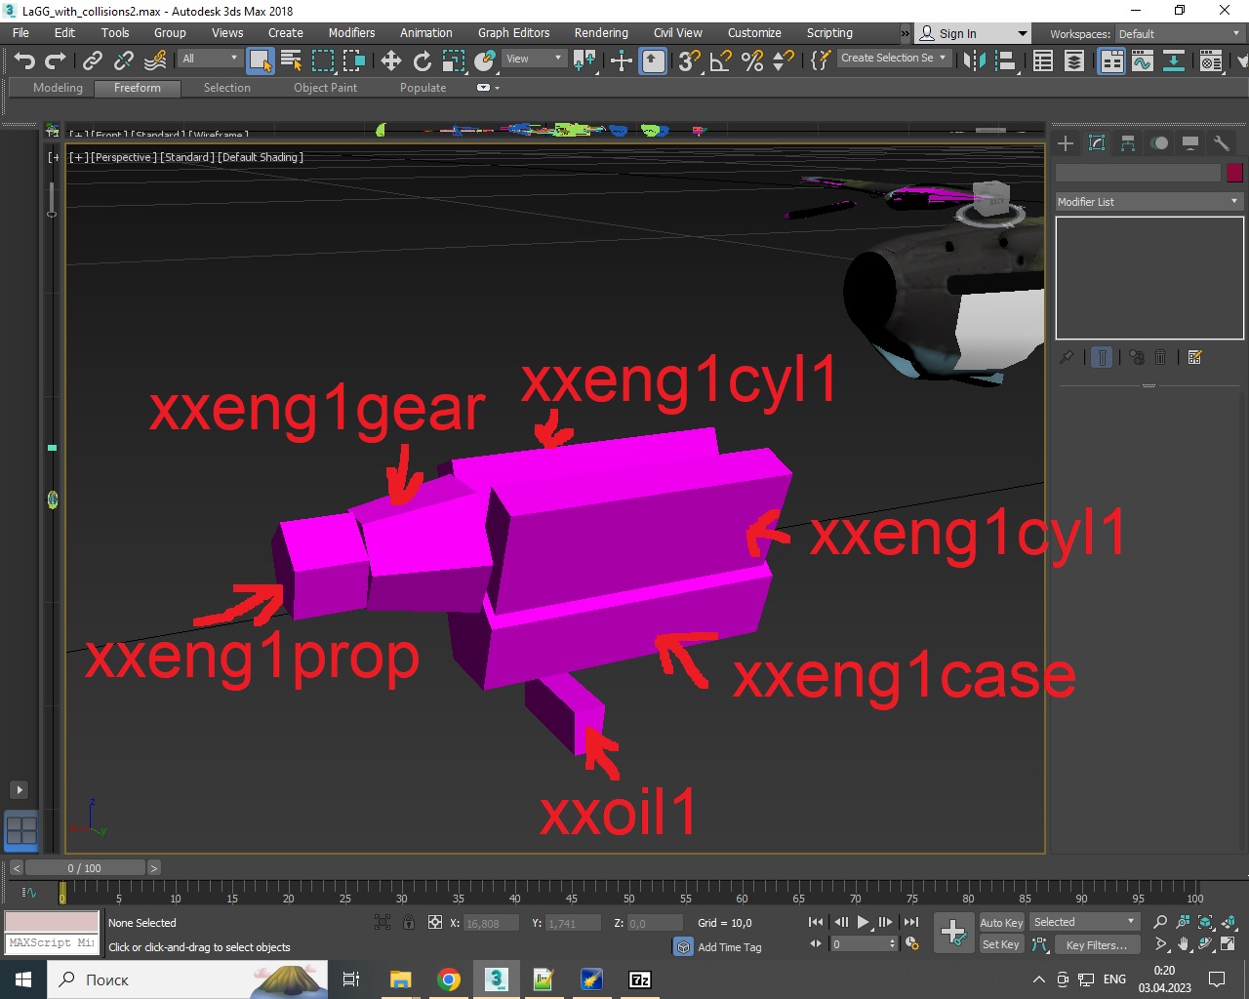Toggle Percent Snap
This screenshot has height=999, width=1249.
click(x=752, y=60)
